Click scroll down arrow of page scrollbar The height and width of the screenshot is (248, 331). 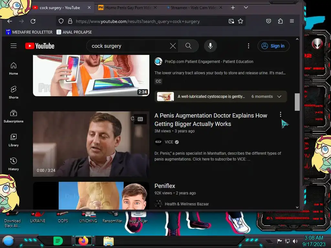297,207
